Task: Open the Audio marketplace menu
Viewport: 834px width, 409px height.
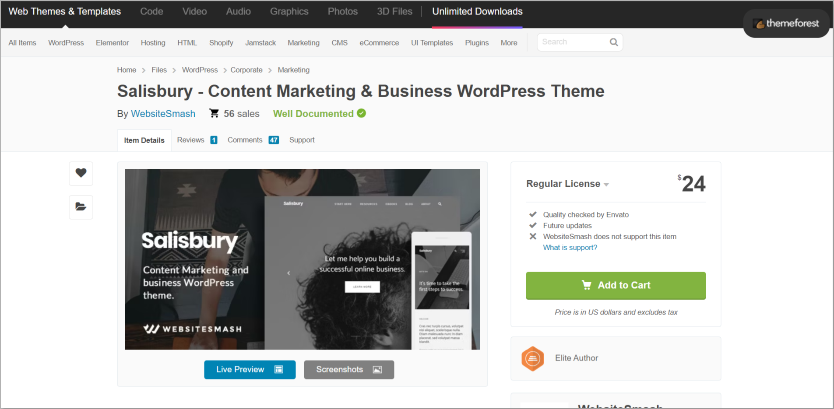Action: click(x=238, y=11)
